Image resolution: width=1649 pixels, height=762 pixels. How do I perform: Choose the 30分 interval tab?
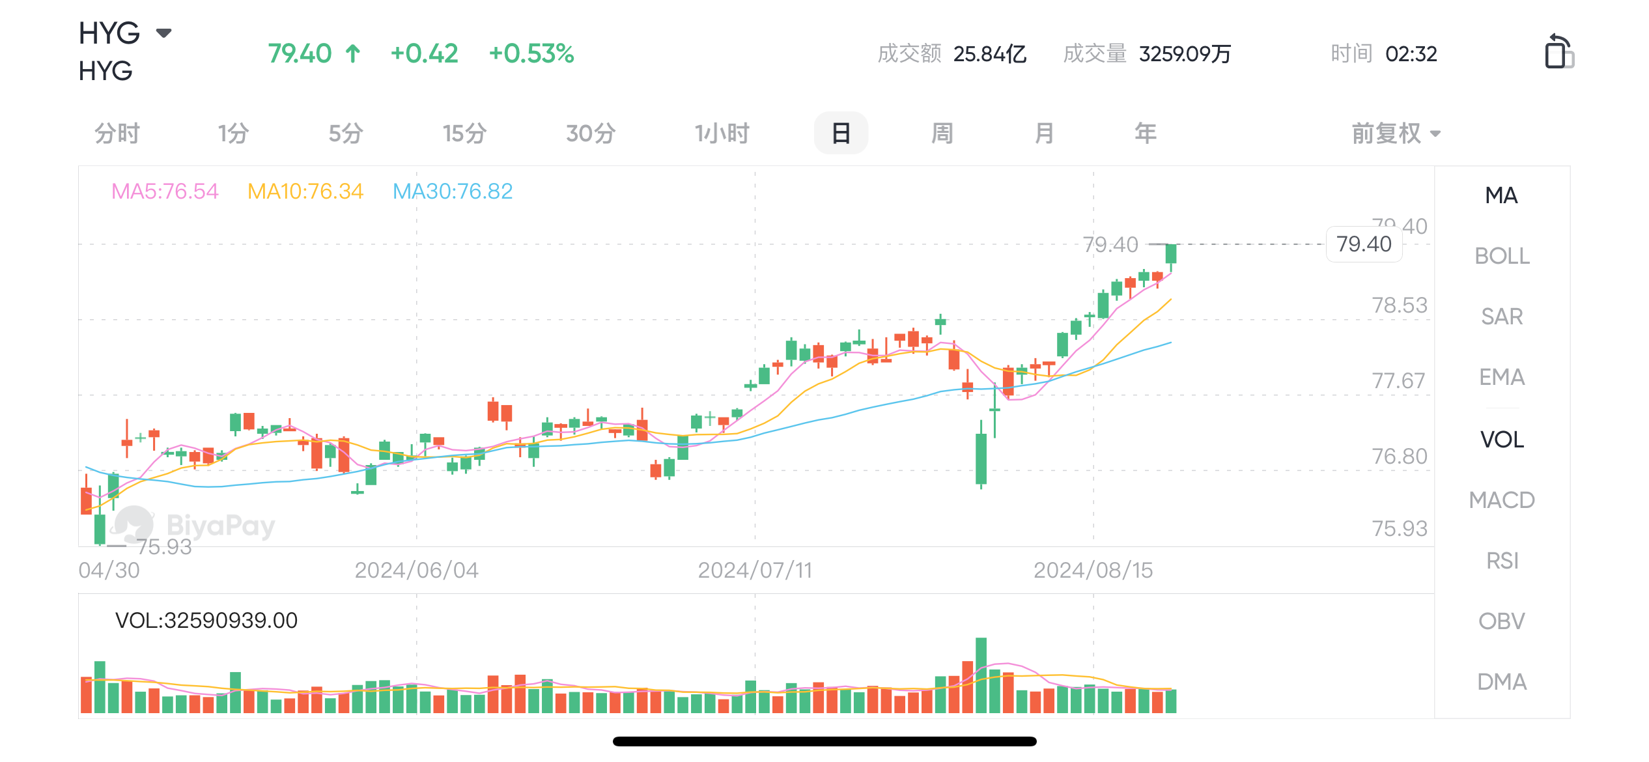click(591, 134)
